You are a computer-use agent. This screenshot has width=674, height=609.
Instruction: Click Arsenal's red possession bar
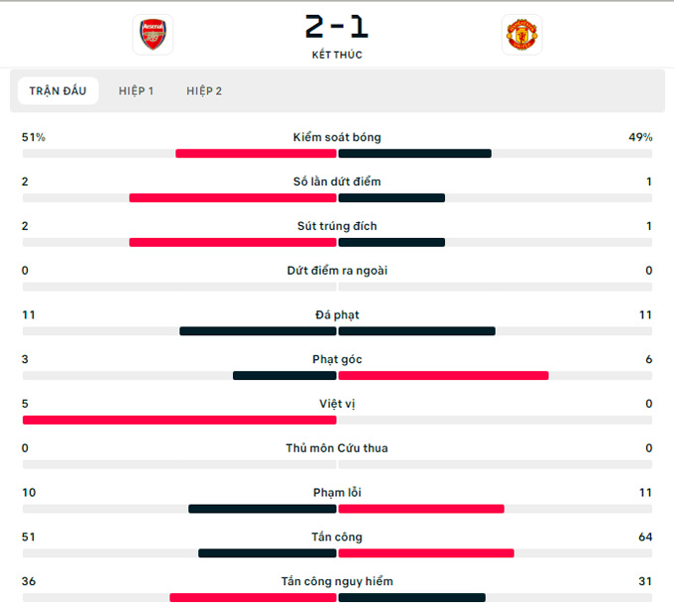coord(256,154)
